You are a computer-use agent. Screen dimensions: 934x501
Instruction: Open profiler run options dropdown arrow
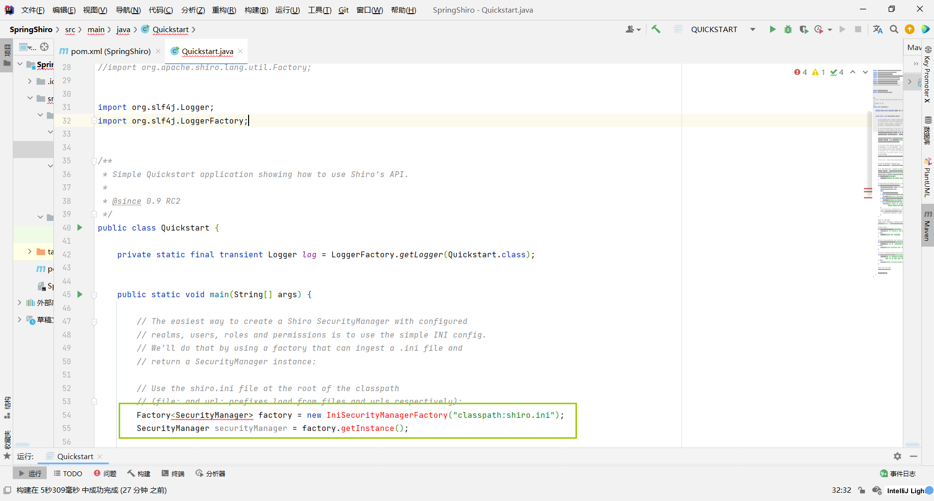[x=830, y=30]
